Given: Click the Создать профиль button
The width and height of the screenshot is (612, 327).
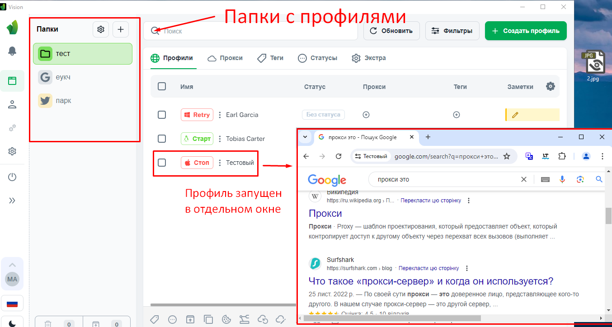Looking at the screenshot, I should pos(526,31).
